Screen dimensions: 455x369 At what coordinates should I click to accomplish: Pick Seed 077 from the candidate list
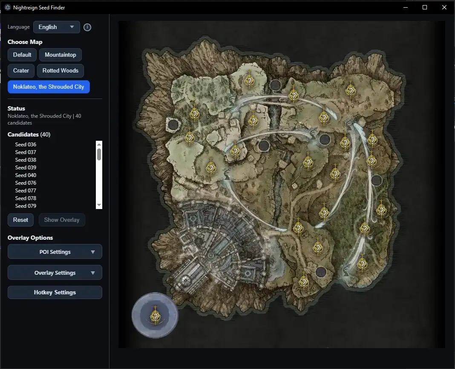click(26, 191)
